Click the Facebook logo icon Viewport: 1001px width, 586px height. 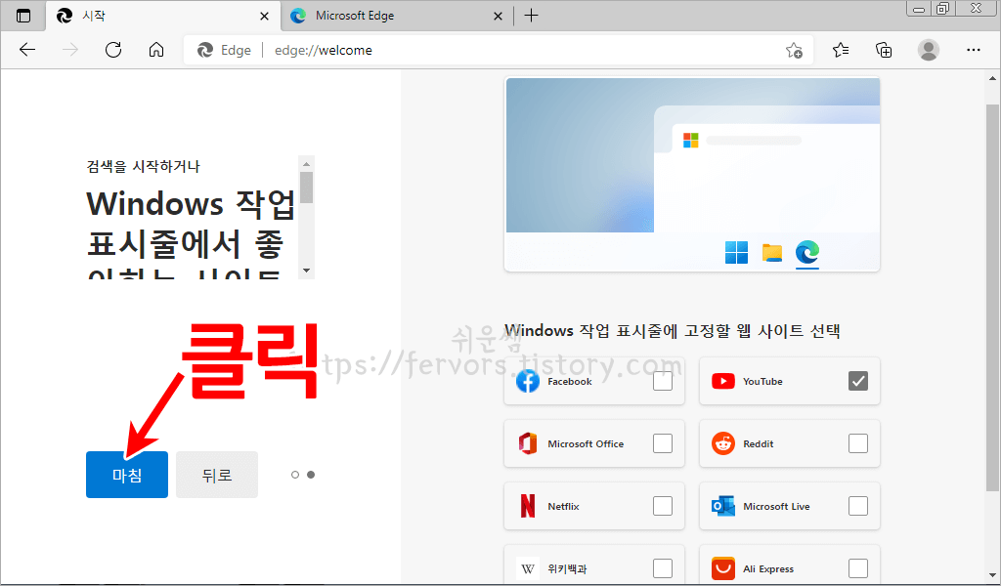tap(527, 381)
